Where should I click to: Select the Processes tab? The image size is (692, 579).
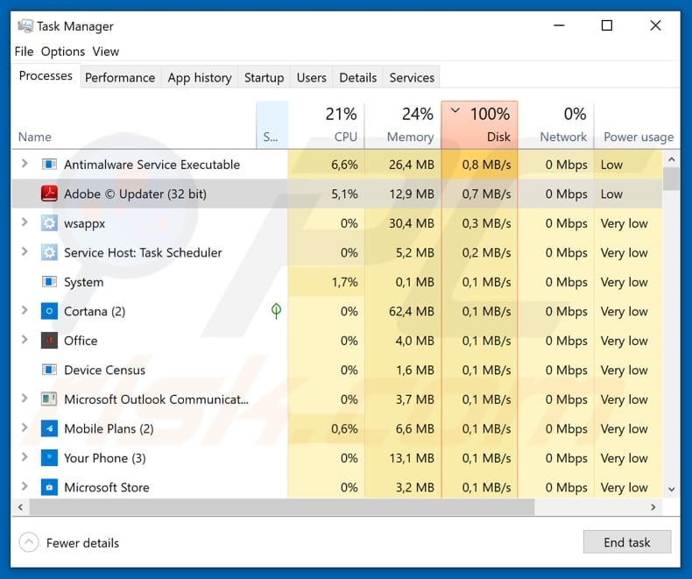pyautogui.click(x=46, y=76)
